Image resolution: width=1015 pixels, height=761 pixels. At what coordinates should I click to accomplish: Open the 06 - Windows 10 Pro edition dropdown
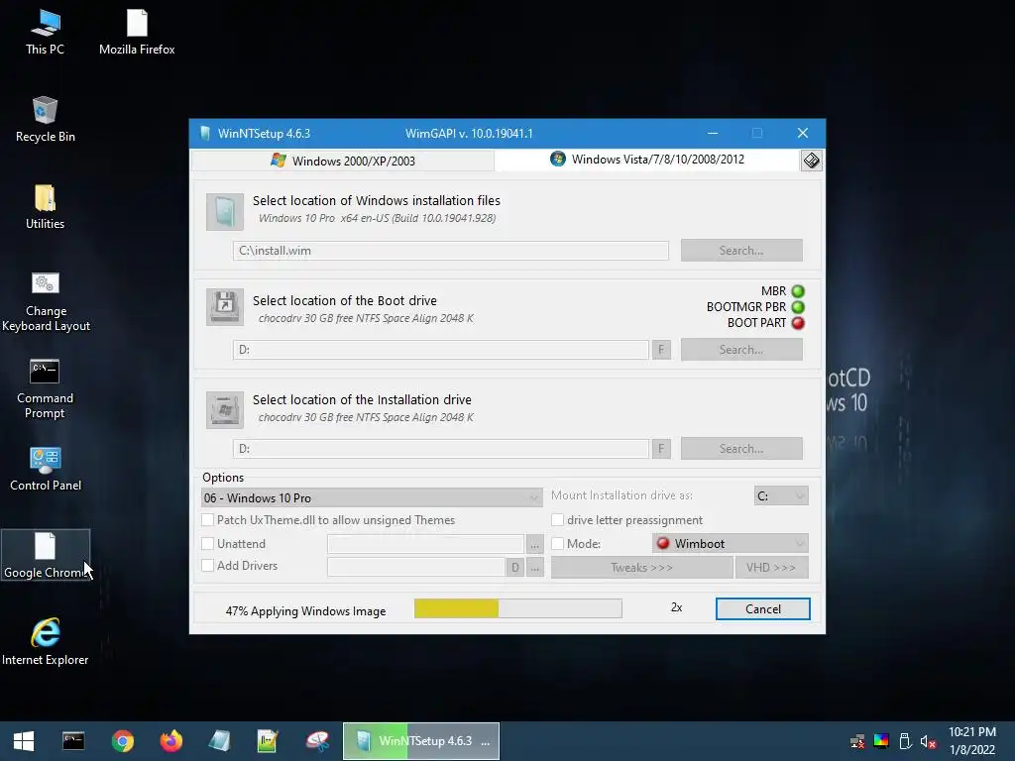click(372, 497)
